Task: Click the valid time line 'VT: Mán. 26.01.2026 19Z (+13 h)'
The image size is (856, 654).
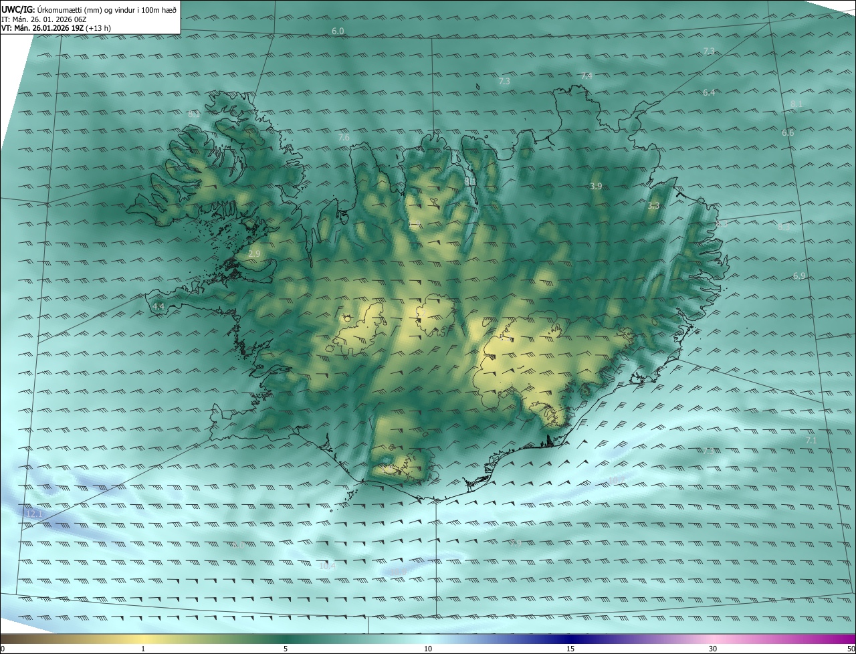Action: 56,28
